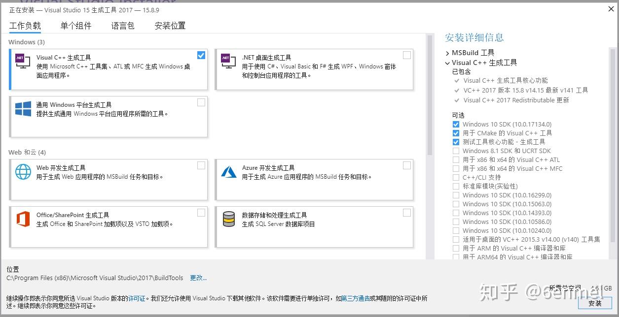Click the Windows (3) group header
This screenshot has width=619, height=317.
(27, 42)
